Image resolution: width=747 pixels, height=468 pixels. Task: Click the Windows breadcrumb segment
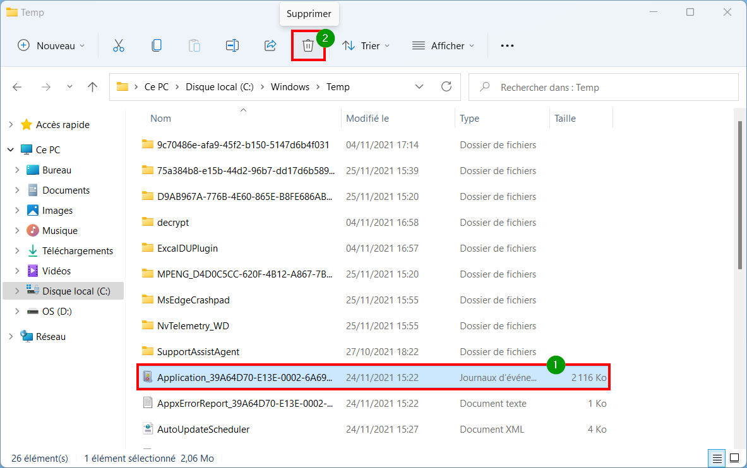pos(290,87)
